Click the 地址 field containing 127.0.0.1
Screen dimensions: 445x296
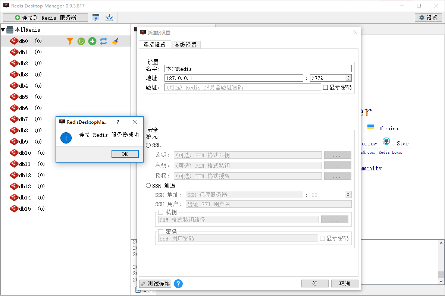click(234, 78)
